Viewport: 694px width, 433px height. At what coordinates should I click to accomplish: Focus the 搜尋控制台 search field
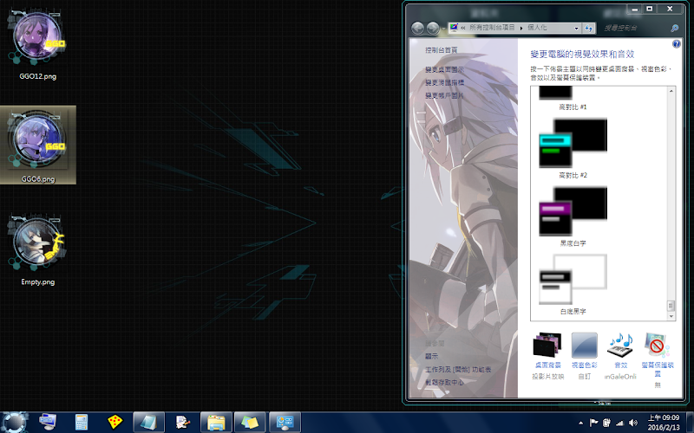(x=635, y=29)
